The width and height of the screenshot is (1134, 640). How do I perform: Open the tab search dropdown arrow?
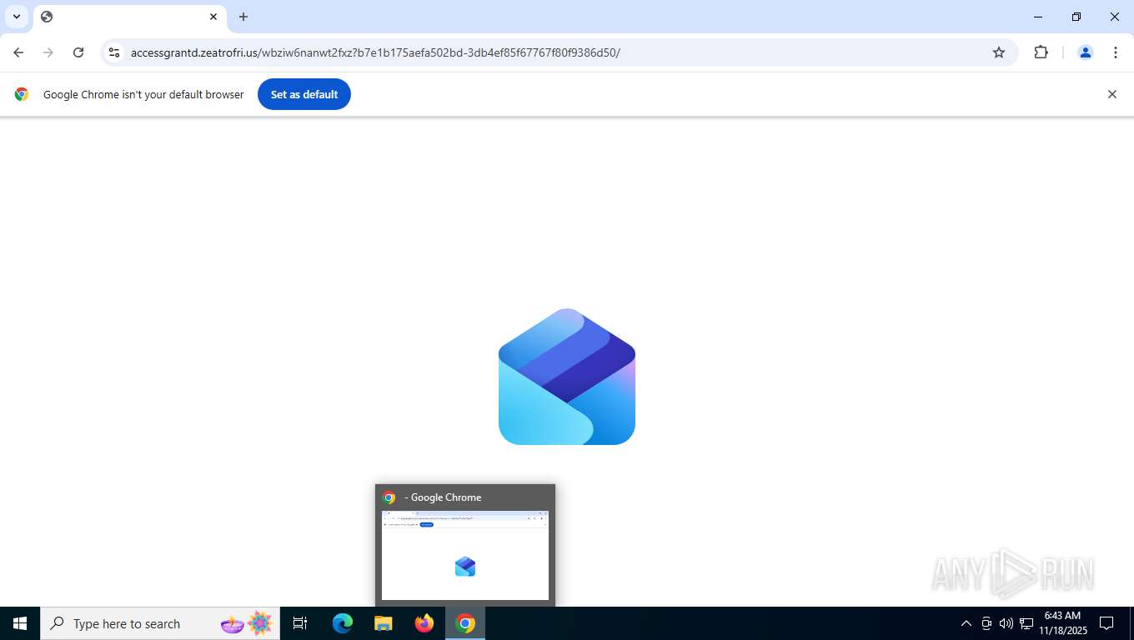pyautogui.click(x=17, y=17)
